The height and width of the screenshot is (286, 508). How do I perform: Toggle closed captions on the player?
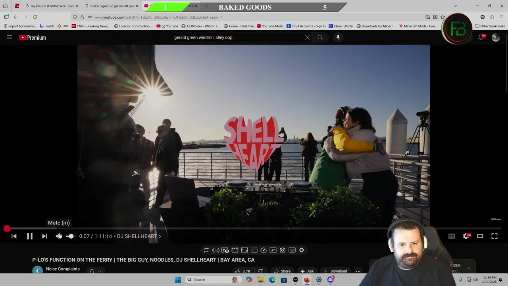pyautogui.click(x=452, y=236)
